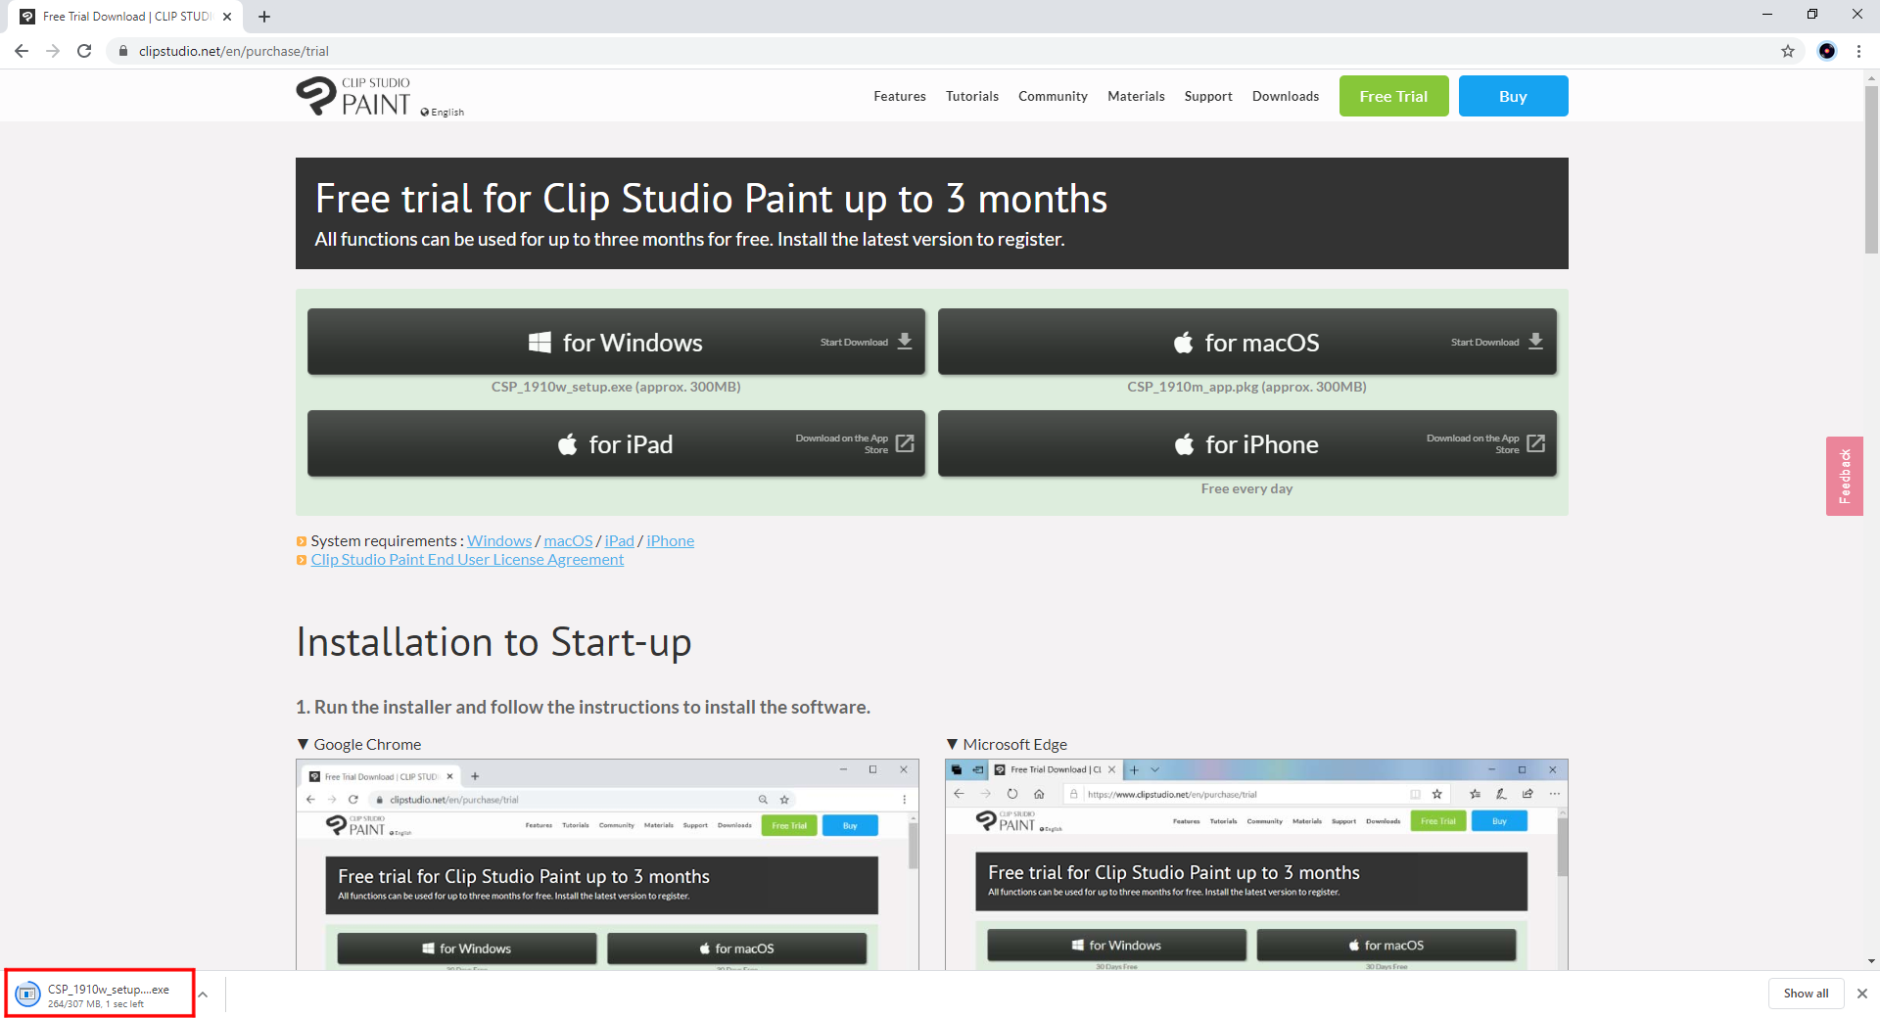Viewport: 1880px width, 1018px height.
Task: Bookmark this page with the star icon
Action: (1787, 51)
